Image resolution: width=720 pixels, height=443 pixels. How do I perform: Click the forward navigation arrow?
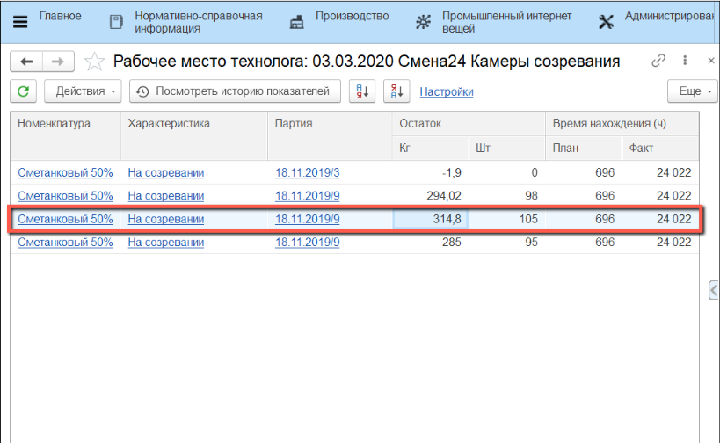pos(57,62)
